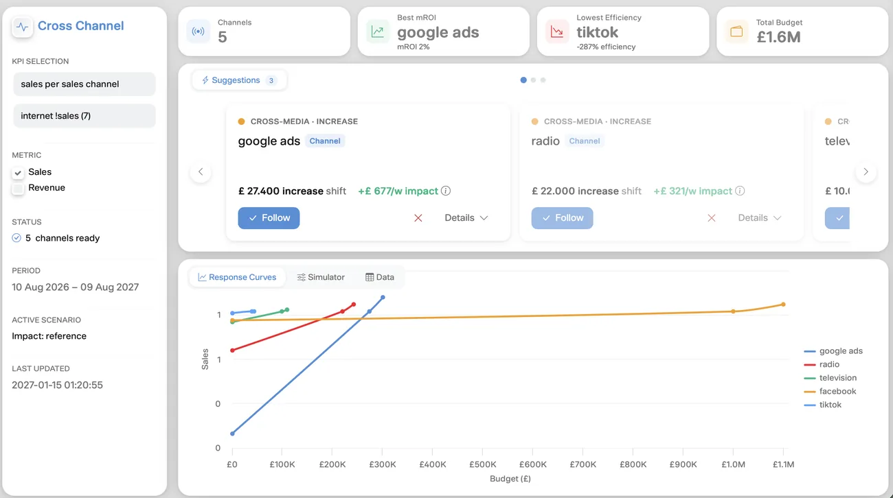Click the Cross Channel pulse logo icon
This screenshot has height=498, width=893.
[x=23, y=27]
